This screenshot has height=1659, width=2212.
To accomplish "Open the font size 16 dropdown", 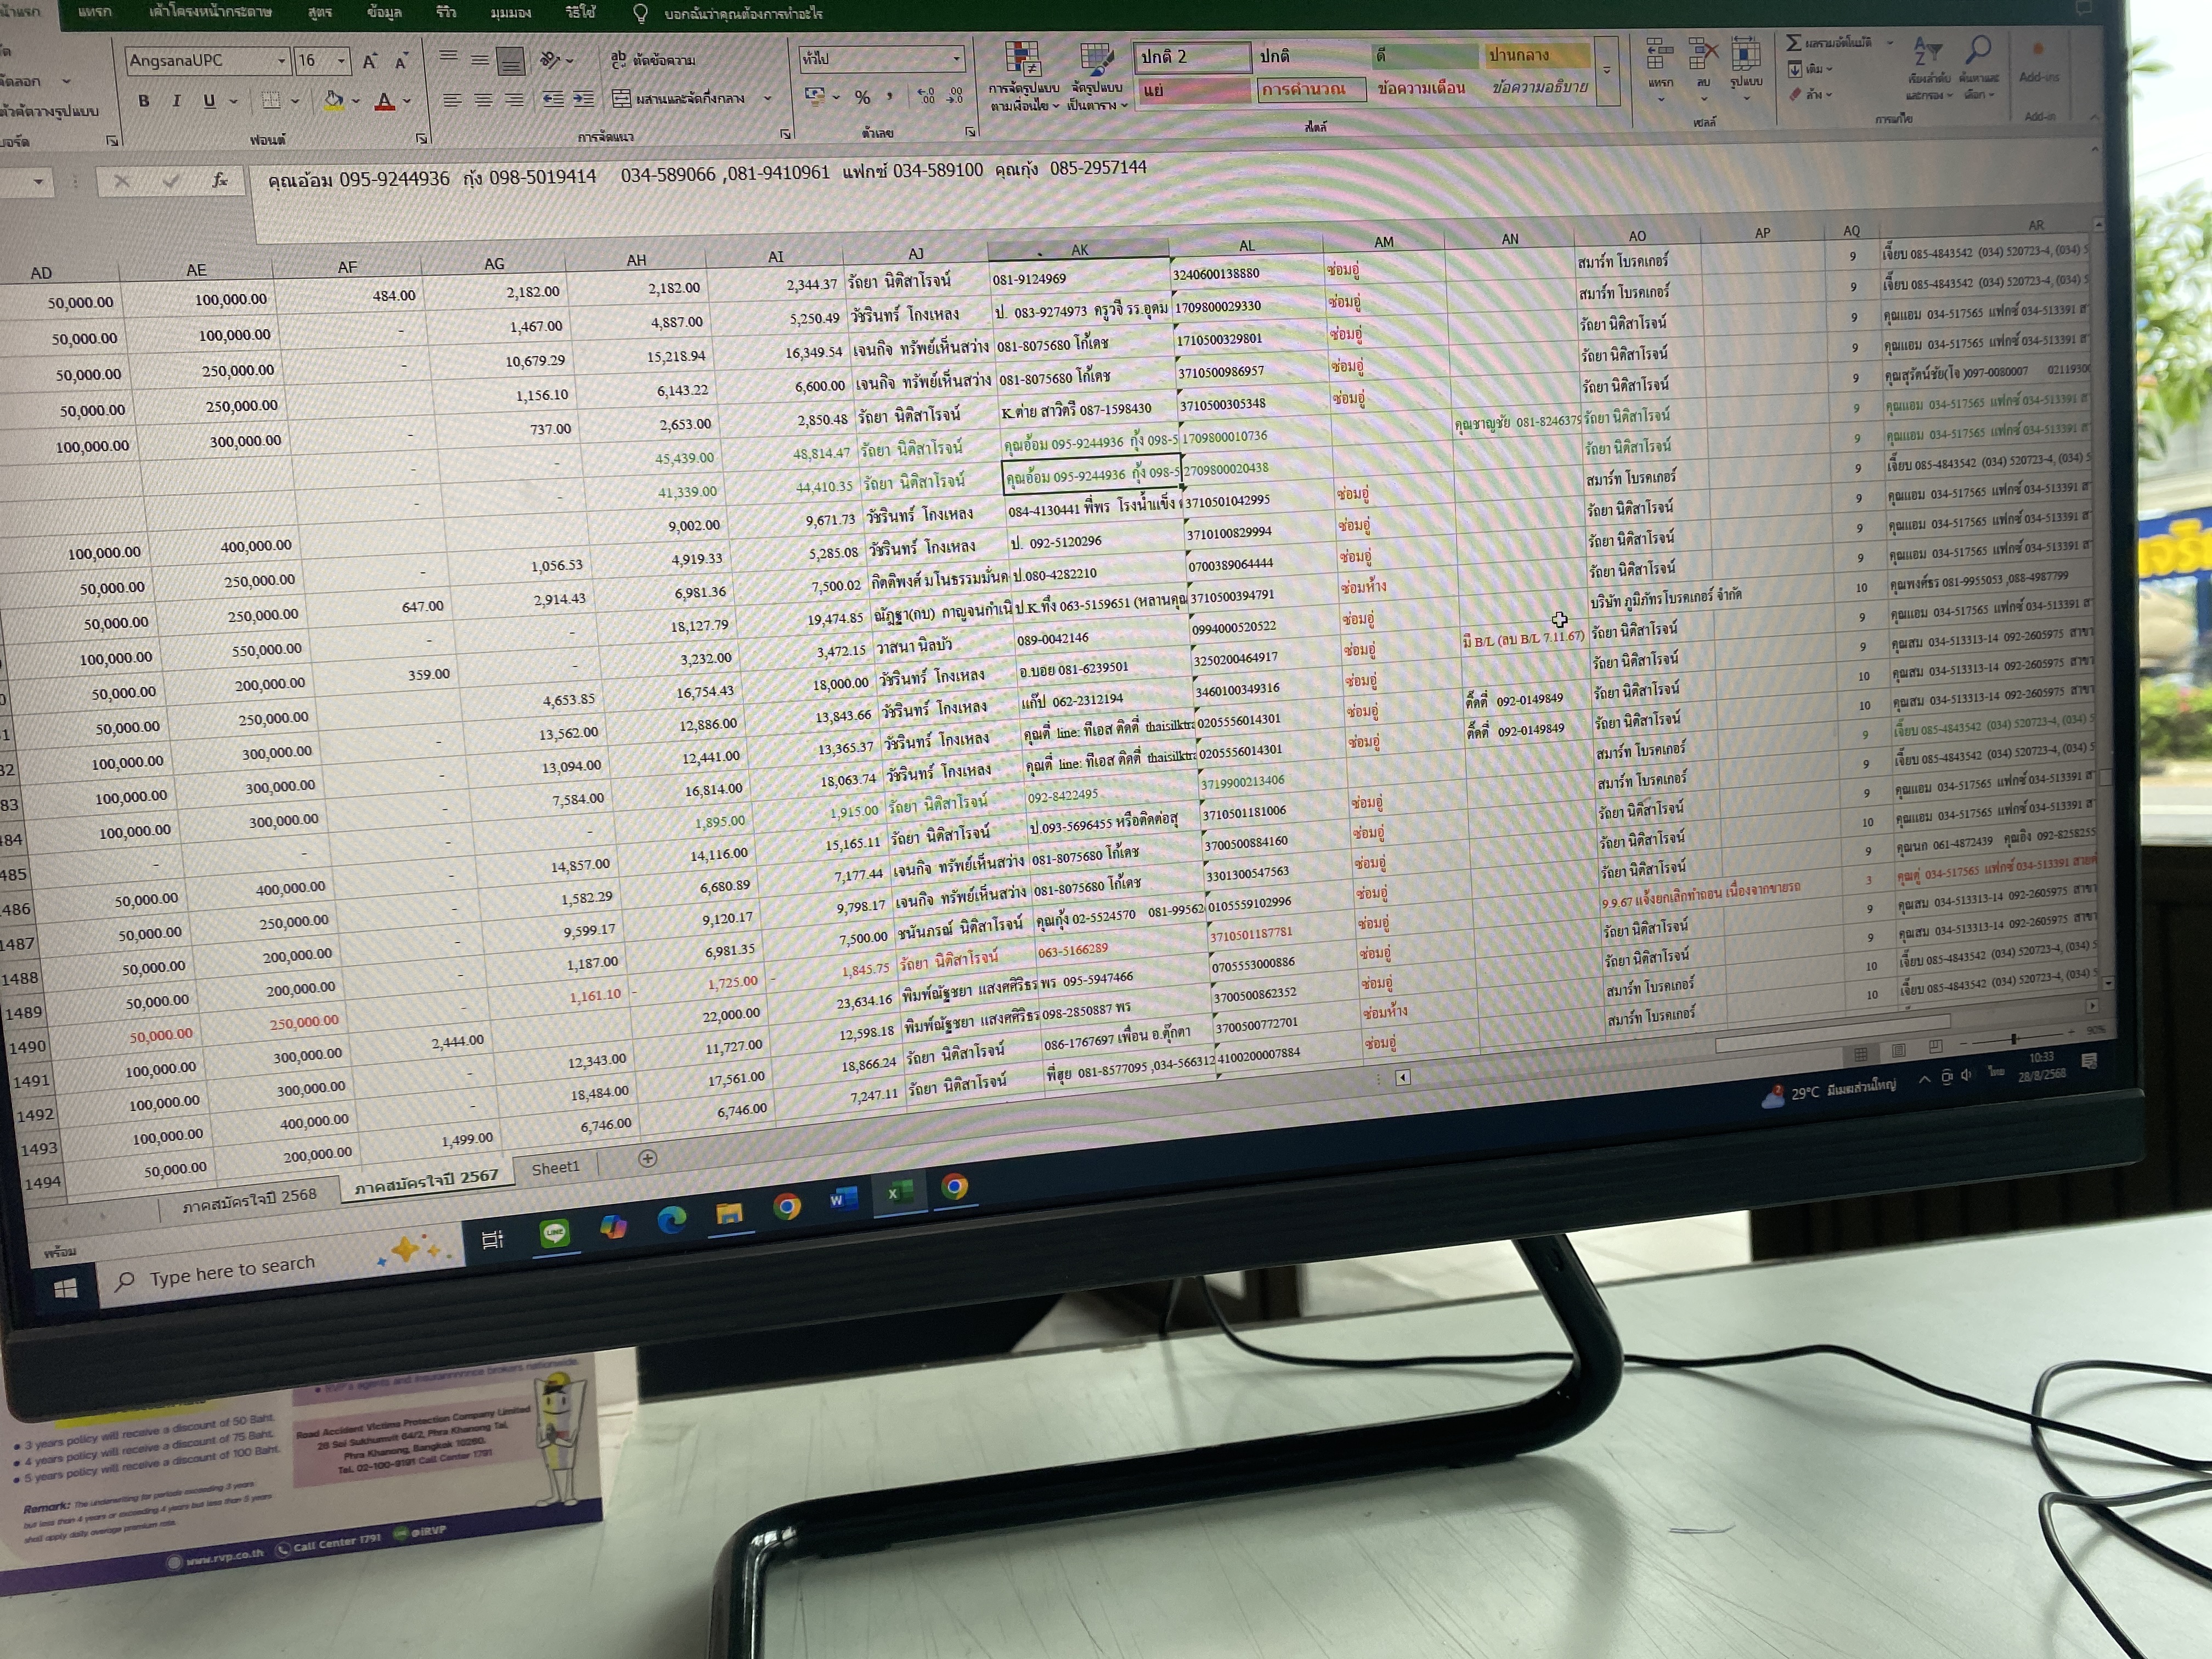I will tap(342, 61).
